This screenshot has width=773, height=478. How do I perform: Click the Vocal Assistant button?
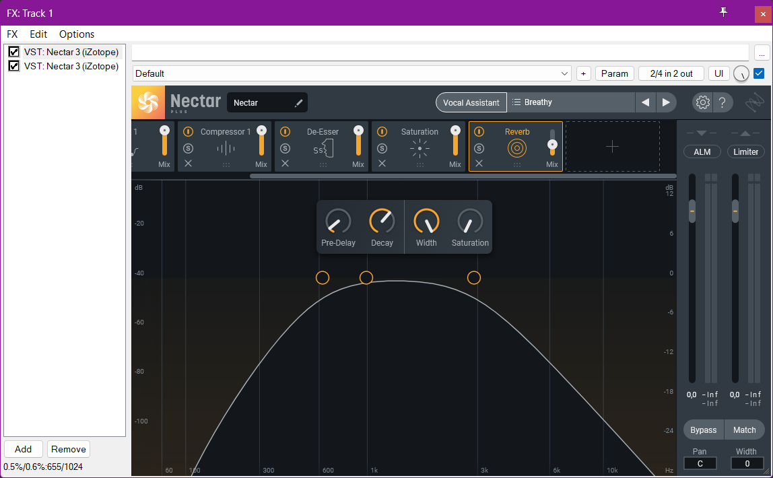471,102
